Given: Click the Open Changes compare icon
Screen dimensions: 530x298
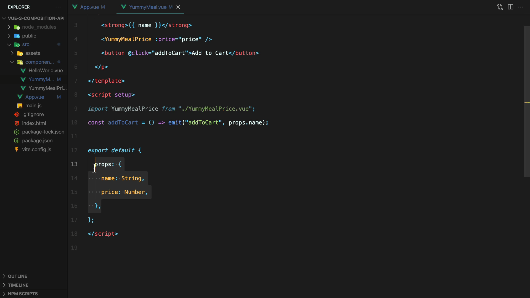Looking at the screenshot, I should 500,7.
